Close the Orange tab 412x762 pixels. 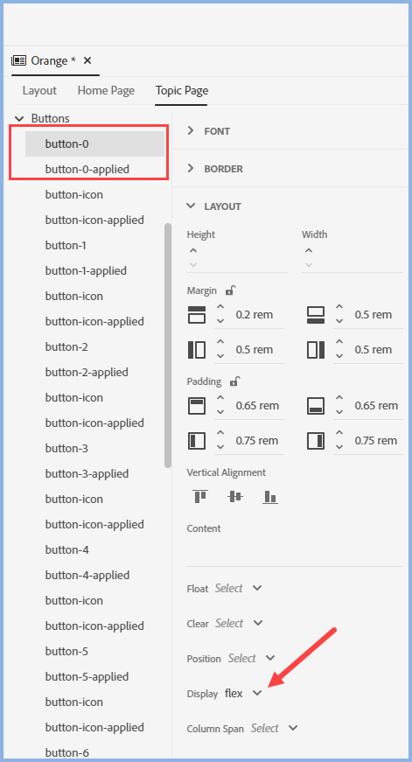pyautogui.click(x=87, y=60)
